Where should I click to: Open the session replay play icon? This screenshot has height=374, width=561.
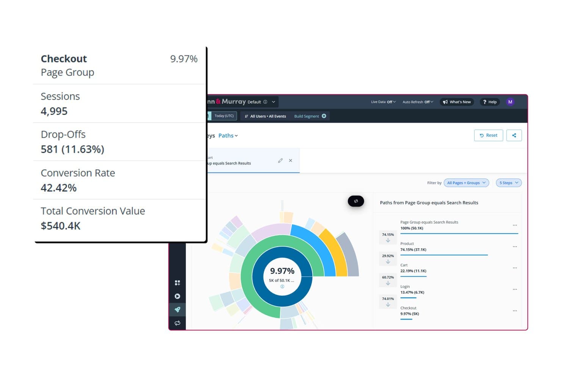coord(177,296)
